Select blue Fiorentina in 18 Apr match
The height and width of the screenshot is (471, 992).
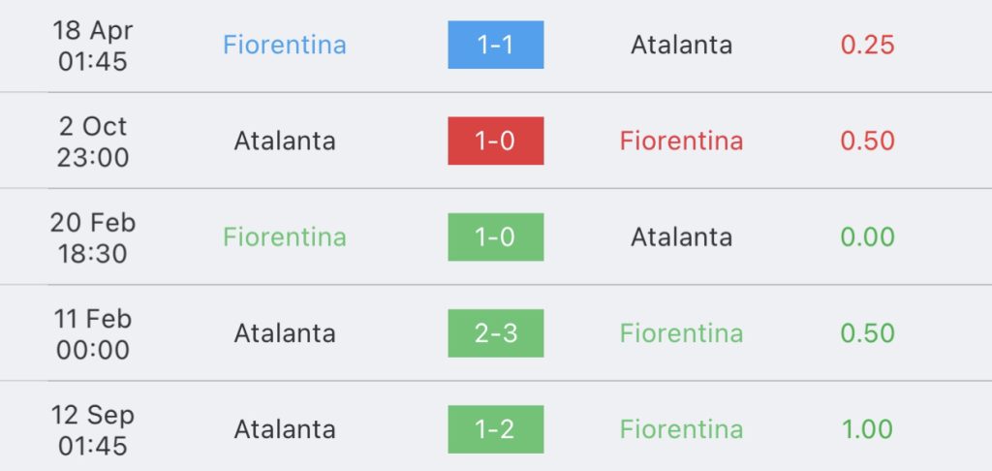pyautogui.click(x=284, y=45)
